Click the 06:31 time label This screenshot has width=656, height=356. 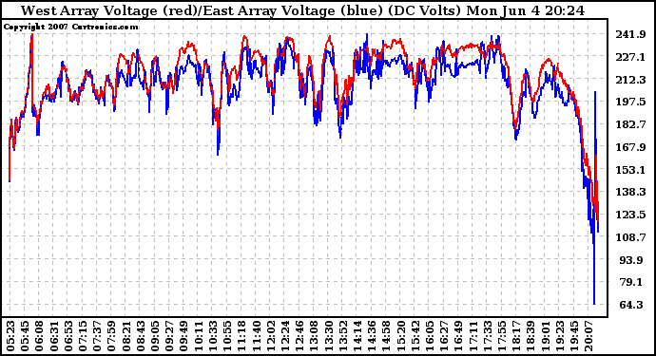click(x=53, y=336)
